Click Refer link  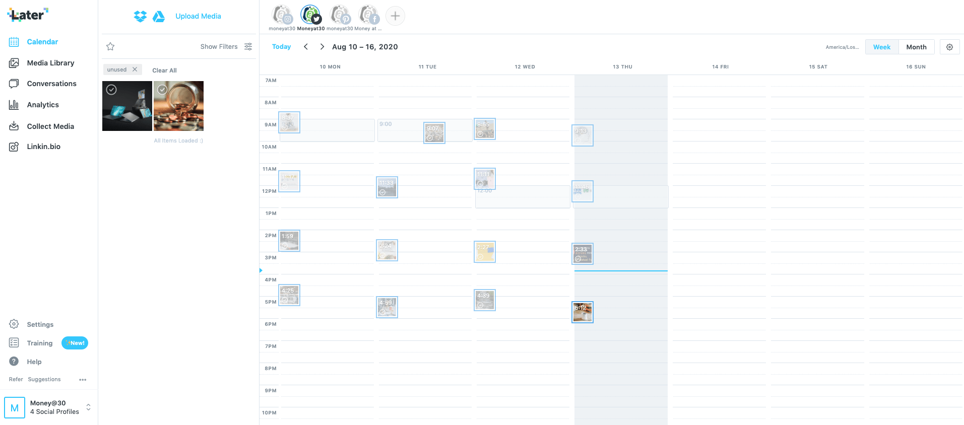(16, 379)
